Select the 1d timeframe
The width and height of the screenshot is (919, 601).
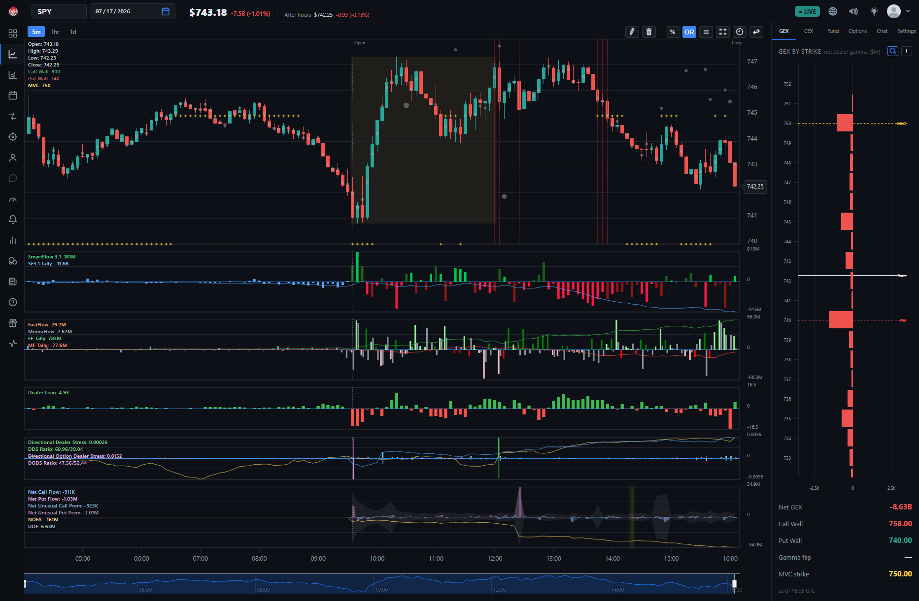pos(73,32)
